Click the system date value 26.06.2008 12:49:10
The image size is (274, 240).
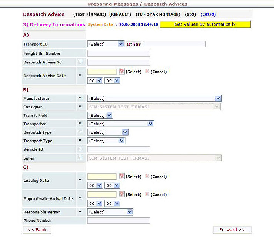(138, 24)
